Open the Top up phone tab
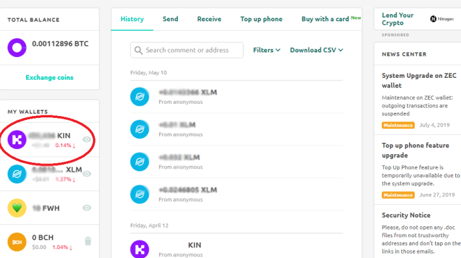 coord(262,19)
